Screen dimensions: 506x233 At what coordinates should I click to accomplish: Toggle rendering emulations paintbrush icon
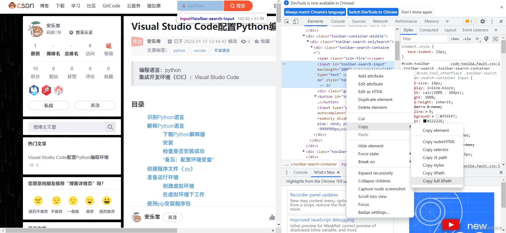point(486,39)
